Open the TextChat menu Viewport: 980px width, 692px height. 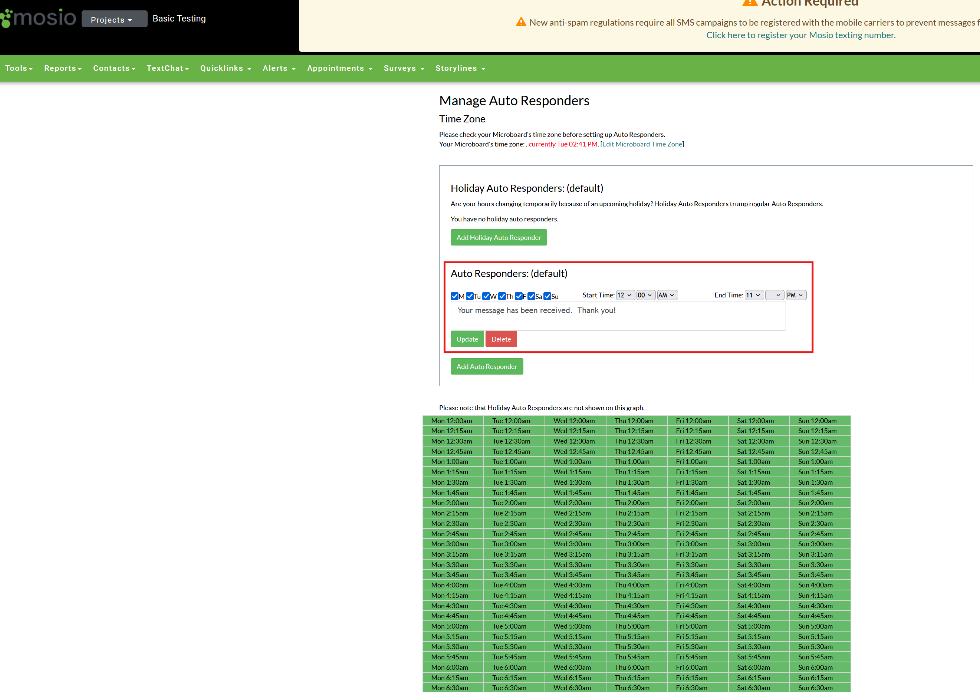(x=168, y=68)
